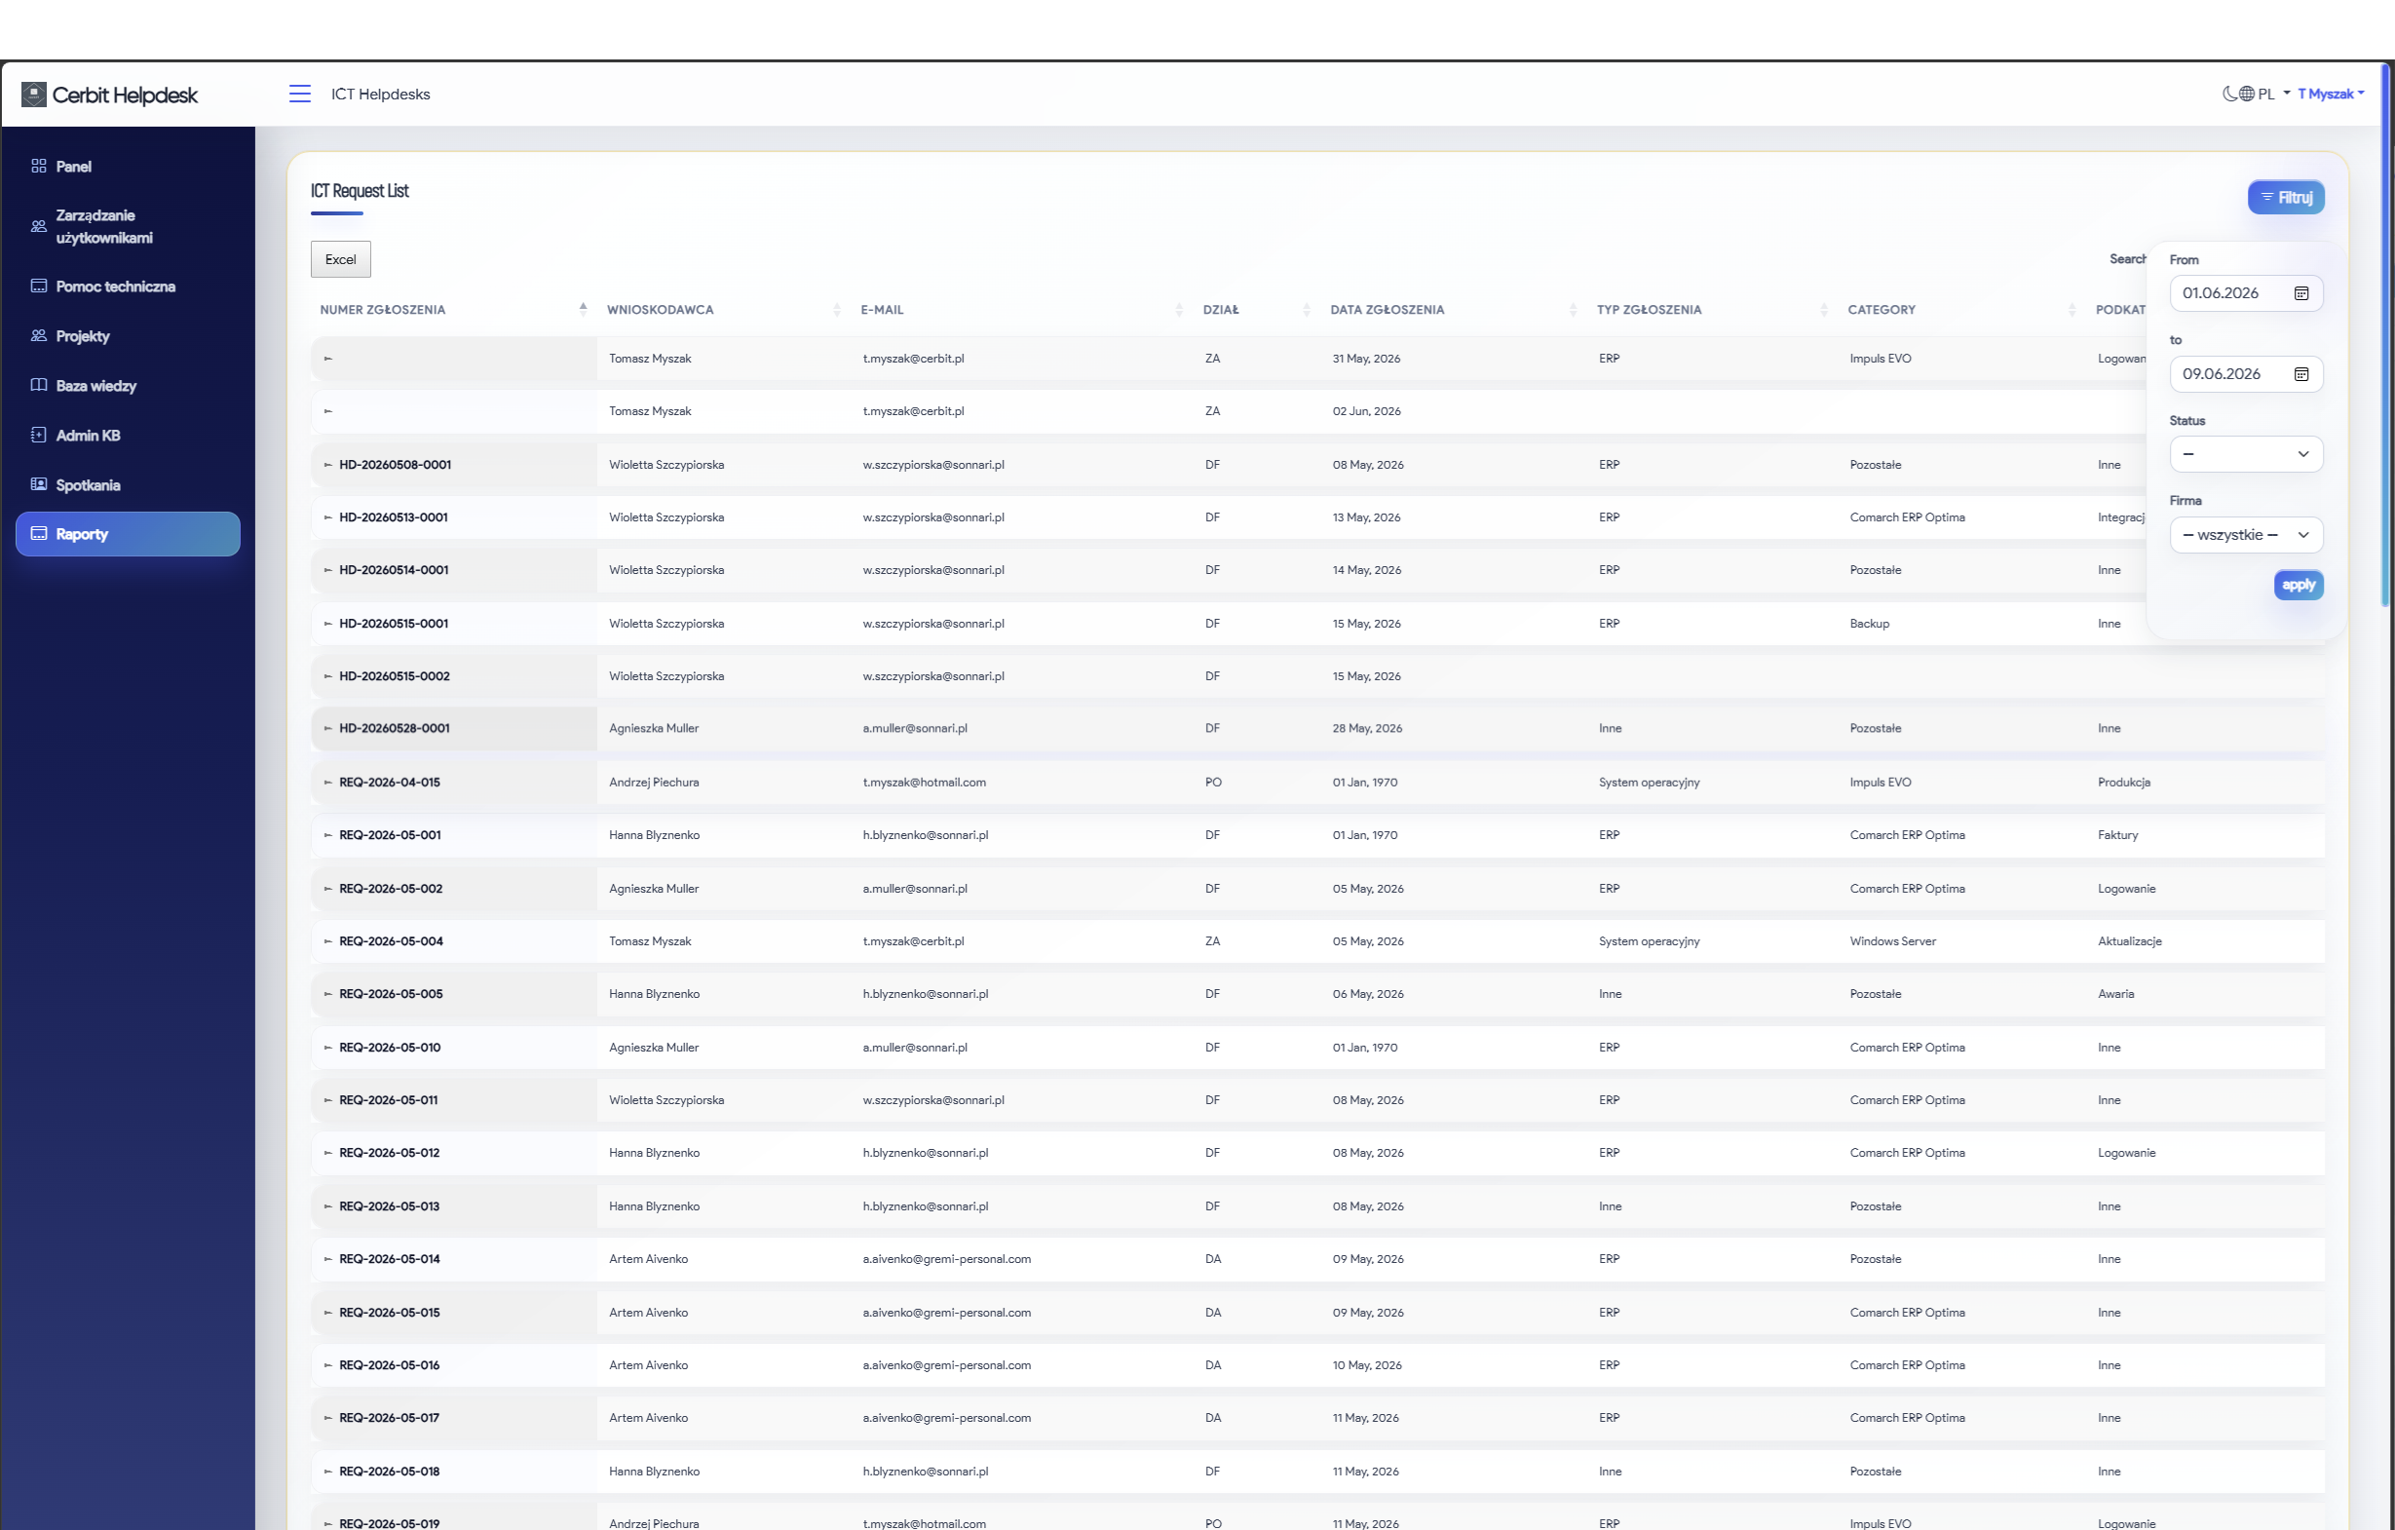The width and height of the screenshot is (2395, 1530).
Task: Select request number REQ-2026-05-012
Action: coord(389,1153)
